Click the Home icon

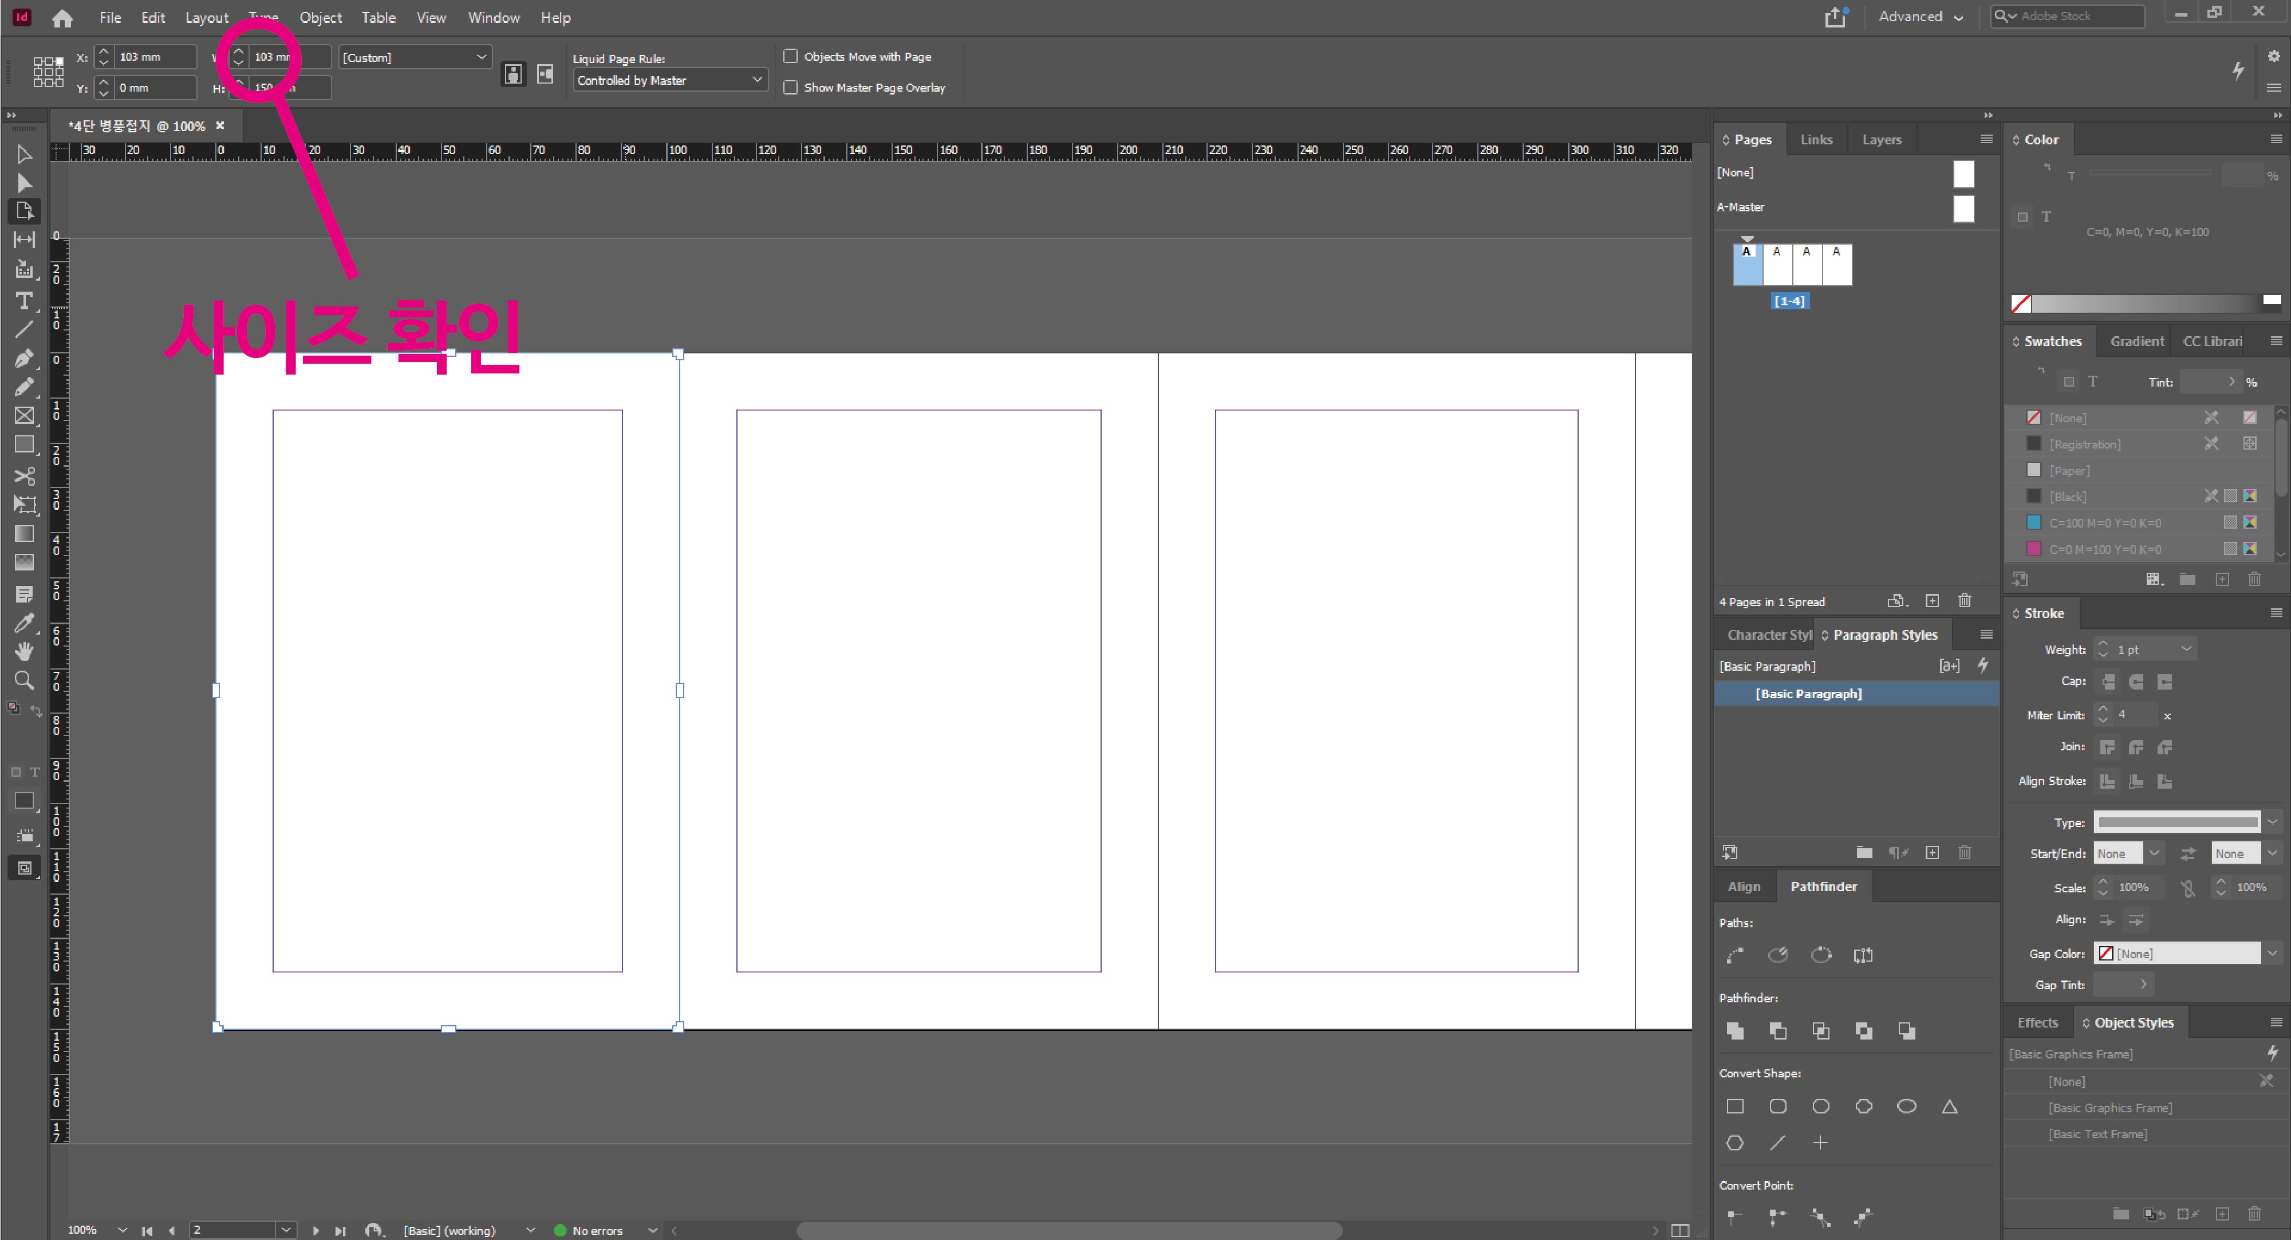(62, 18)
